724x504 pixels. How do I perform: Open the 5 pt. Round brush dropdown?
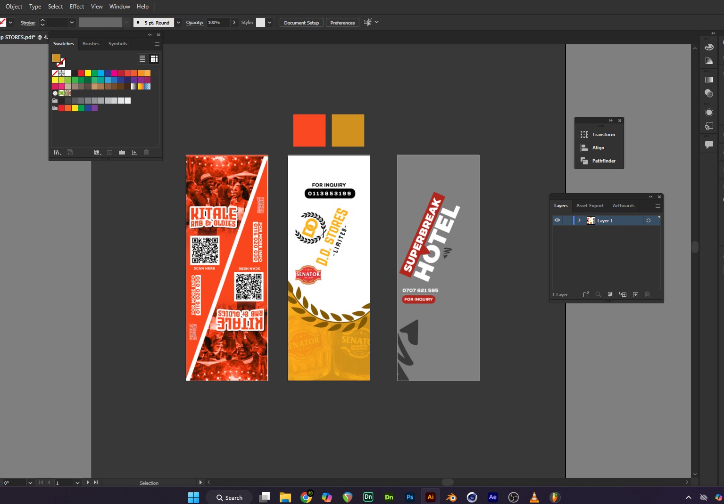coord(178,22)
